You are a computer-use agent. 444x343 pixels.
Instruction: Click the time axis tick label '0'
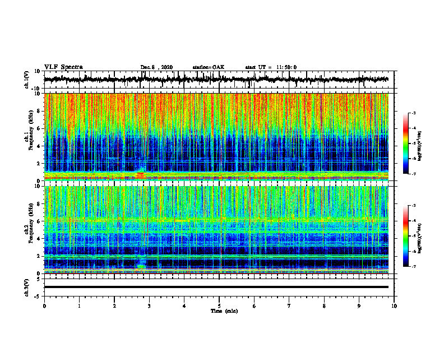click(44, 306)
